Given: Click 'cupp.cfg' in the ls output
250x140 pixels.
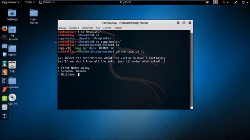Looking at the screenshot, I should 64,48.
